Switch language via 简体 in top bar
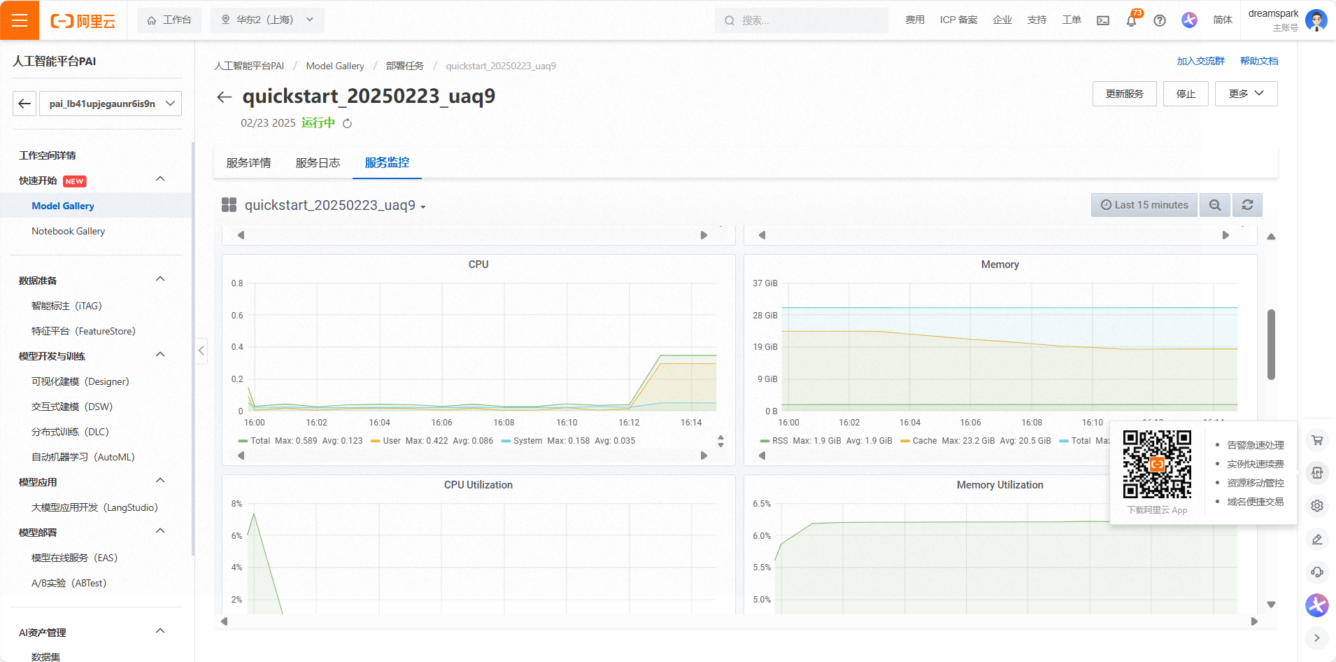Image resolution: width=1336 pixels, height=662 pixels. (1223, 20)
